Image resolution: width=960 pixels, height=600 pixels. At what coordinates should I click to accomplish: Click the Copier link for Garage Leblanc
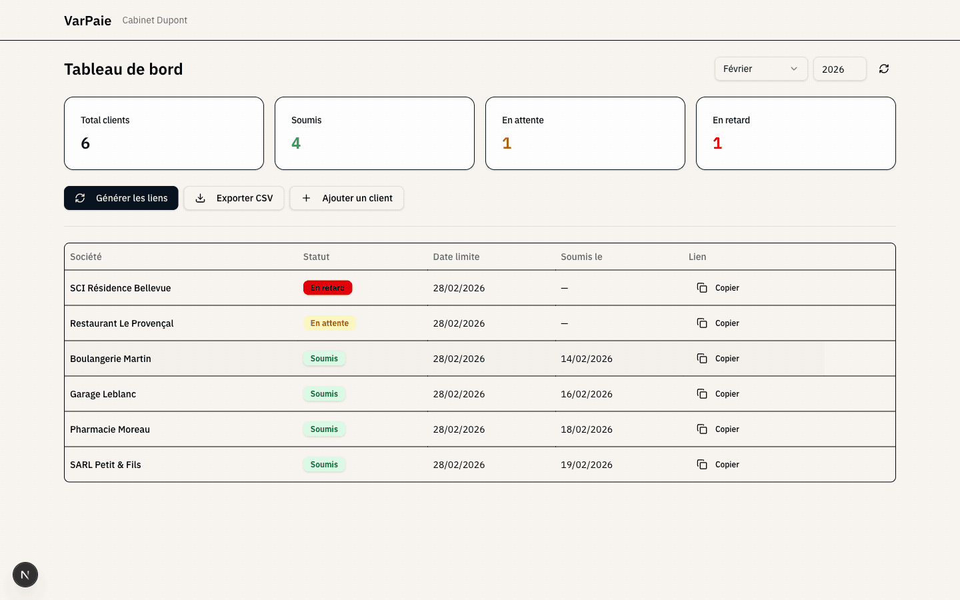point(727,393)
